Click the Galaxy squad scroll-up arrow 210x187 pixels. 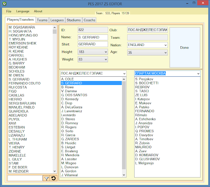124,79
